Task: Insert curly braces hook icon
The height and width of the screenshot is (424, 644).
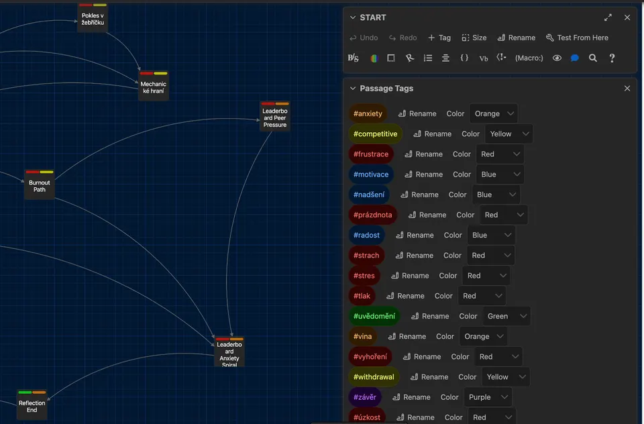Action: click(464, 58)
